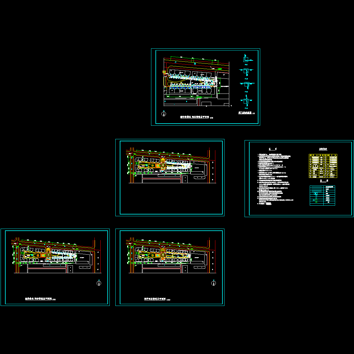Click the north arrow on the bottom-right sheet
The width and height of the screenshot is (354, 354).
pyautogui.click(x=214, y=283)
